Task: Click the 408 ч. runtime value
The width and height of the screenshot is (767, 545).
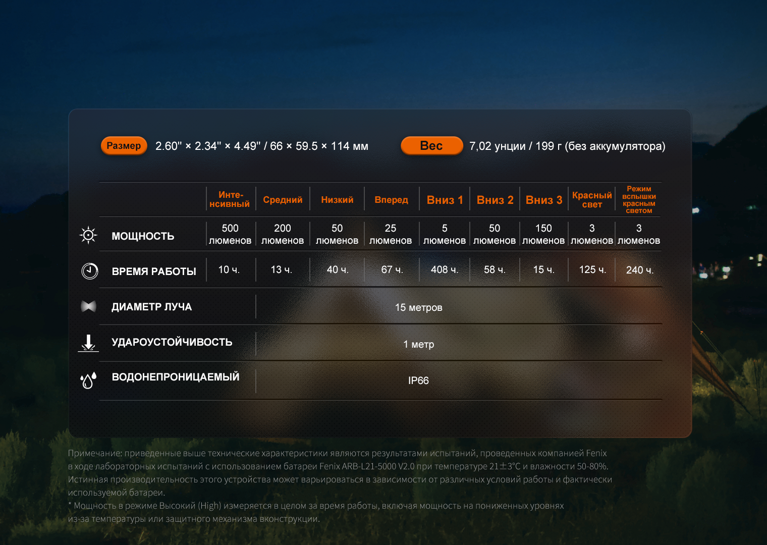Action: click(445, 270)
